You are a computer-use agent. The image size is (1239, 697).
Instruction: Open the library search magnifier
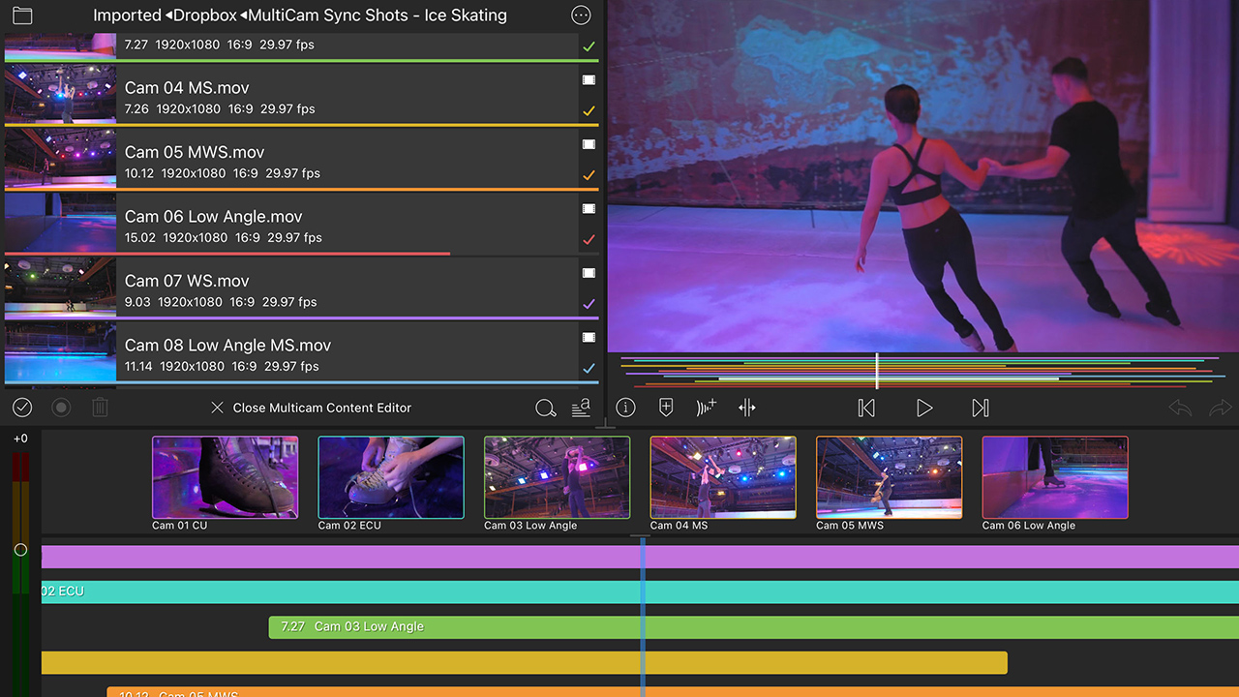[x=546, y=408]
